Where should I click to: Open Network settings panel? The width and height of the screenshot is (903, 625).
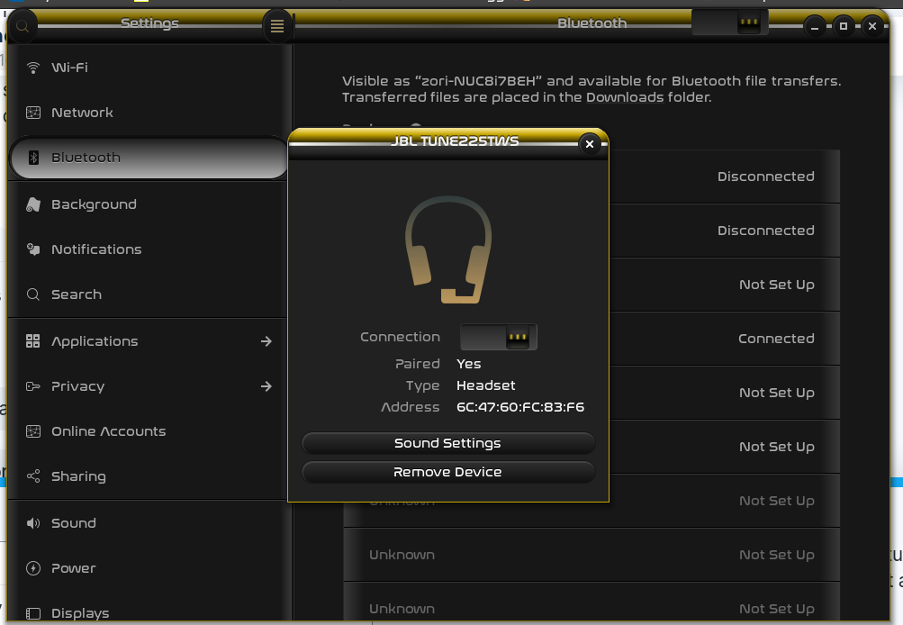(149, 113)
